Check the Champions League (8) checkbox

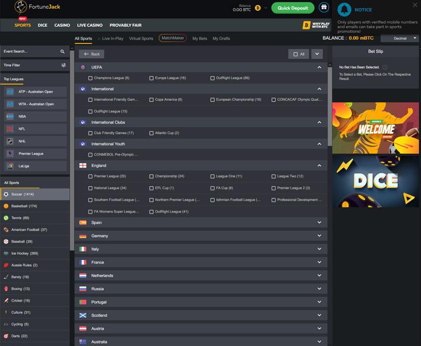pyautogui.click(x=90, y=78)
